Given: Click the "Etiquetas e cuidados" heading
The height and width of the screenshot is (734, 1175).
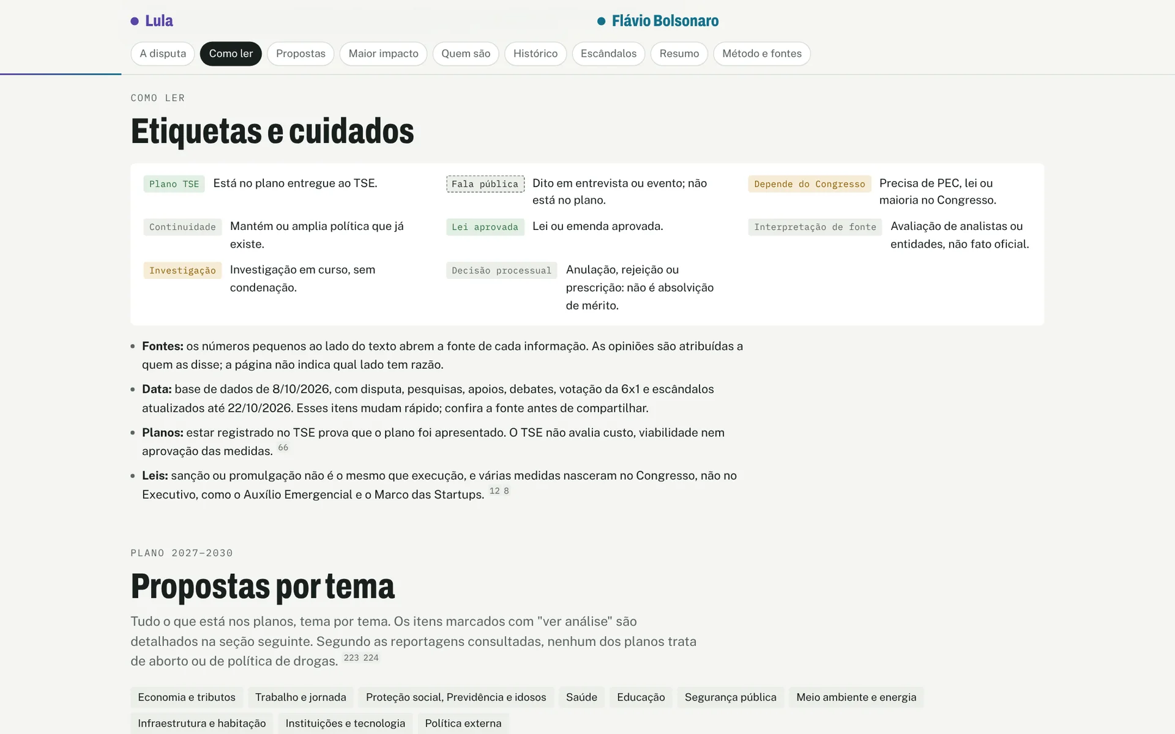Looking at the screenshot, I should point(272,131).
